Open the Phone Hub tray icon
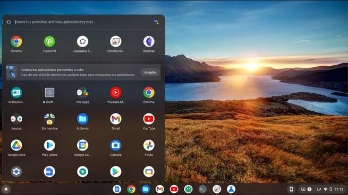 pos(291,189)
